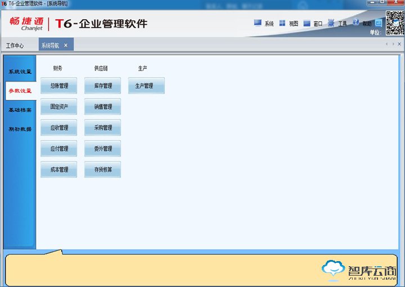The width and height of the screenshot is (405, 287).
Task: Click the 工具 gear icon
Action: tap(331, 23)
